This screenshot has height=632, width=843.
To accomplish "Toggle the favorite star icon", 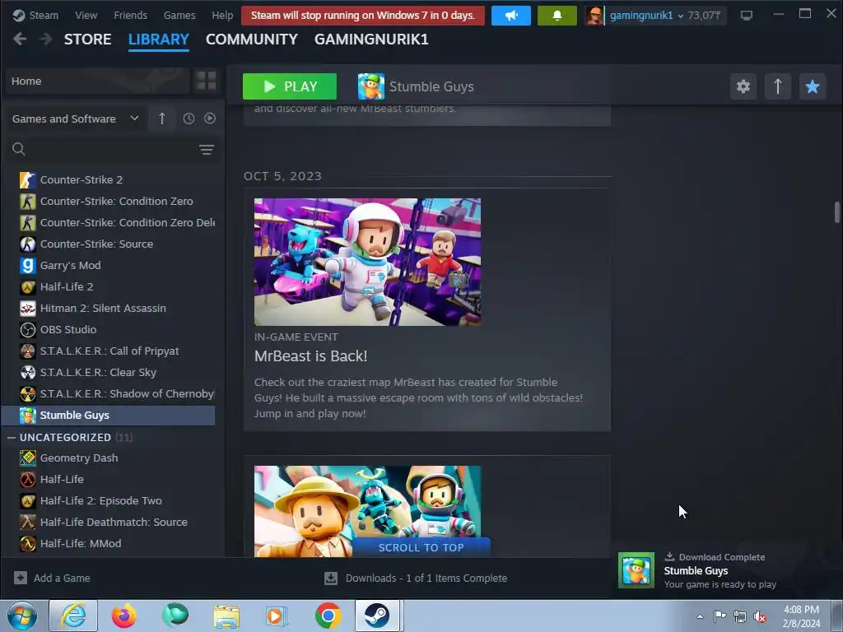I will click(x=813, y=86).
